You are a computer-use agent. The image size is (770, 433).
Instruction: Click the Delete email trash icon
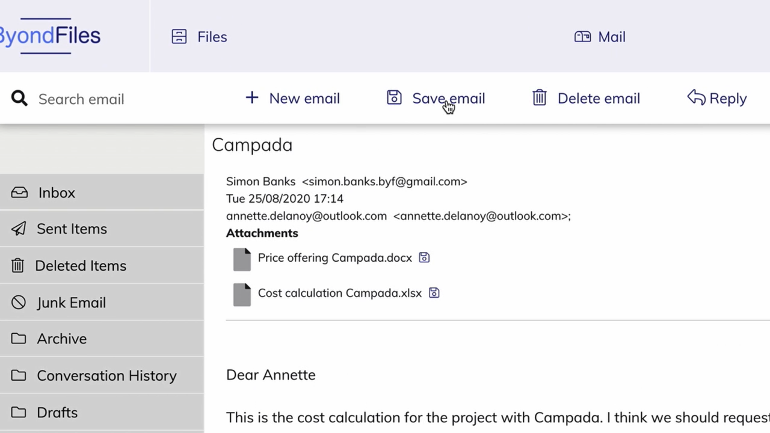click(x=539, y=98)
